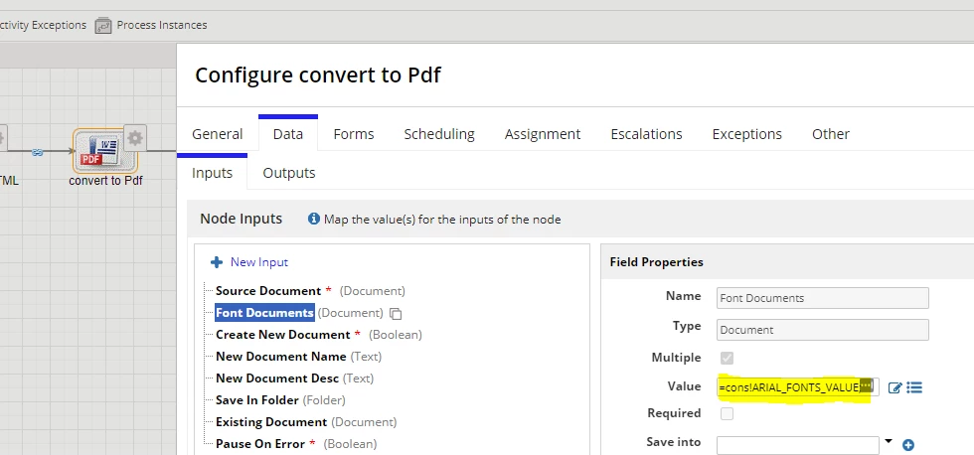The height and width of the screenshot is (455, 974).
Task: Open the Exceptions tab
Action: point(746,134)
